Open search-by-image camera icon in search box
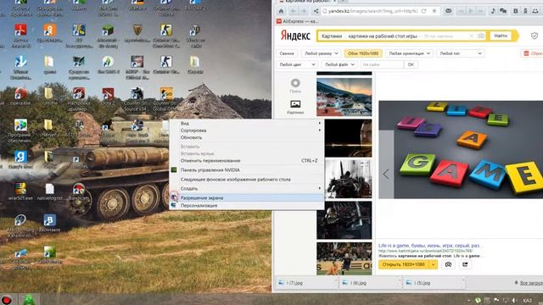543x305 pixels. [481, 36]
